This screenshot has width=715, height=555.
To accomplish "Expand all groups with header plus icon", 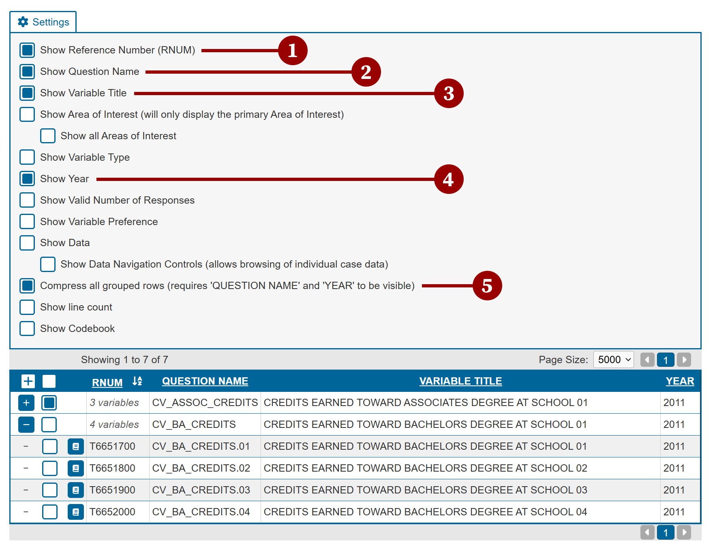I will point(28,381).
